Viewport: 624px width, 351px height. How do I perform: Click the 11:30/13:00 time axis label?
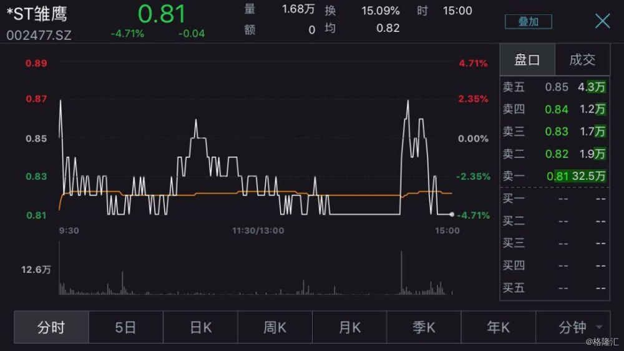258,230
